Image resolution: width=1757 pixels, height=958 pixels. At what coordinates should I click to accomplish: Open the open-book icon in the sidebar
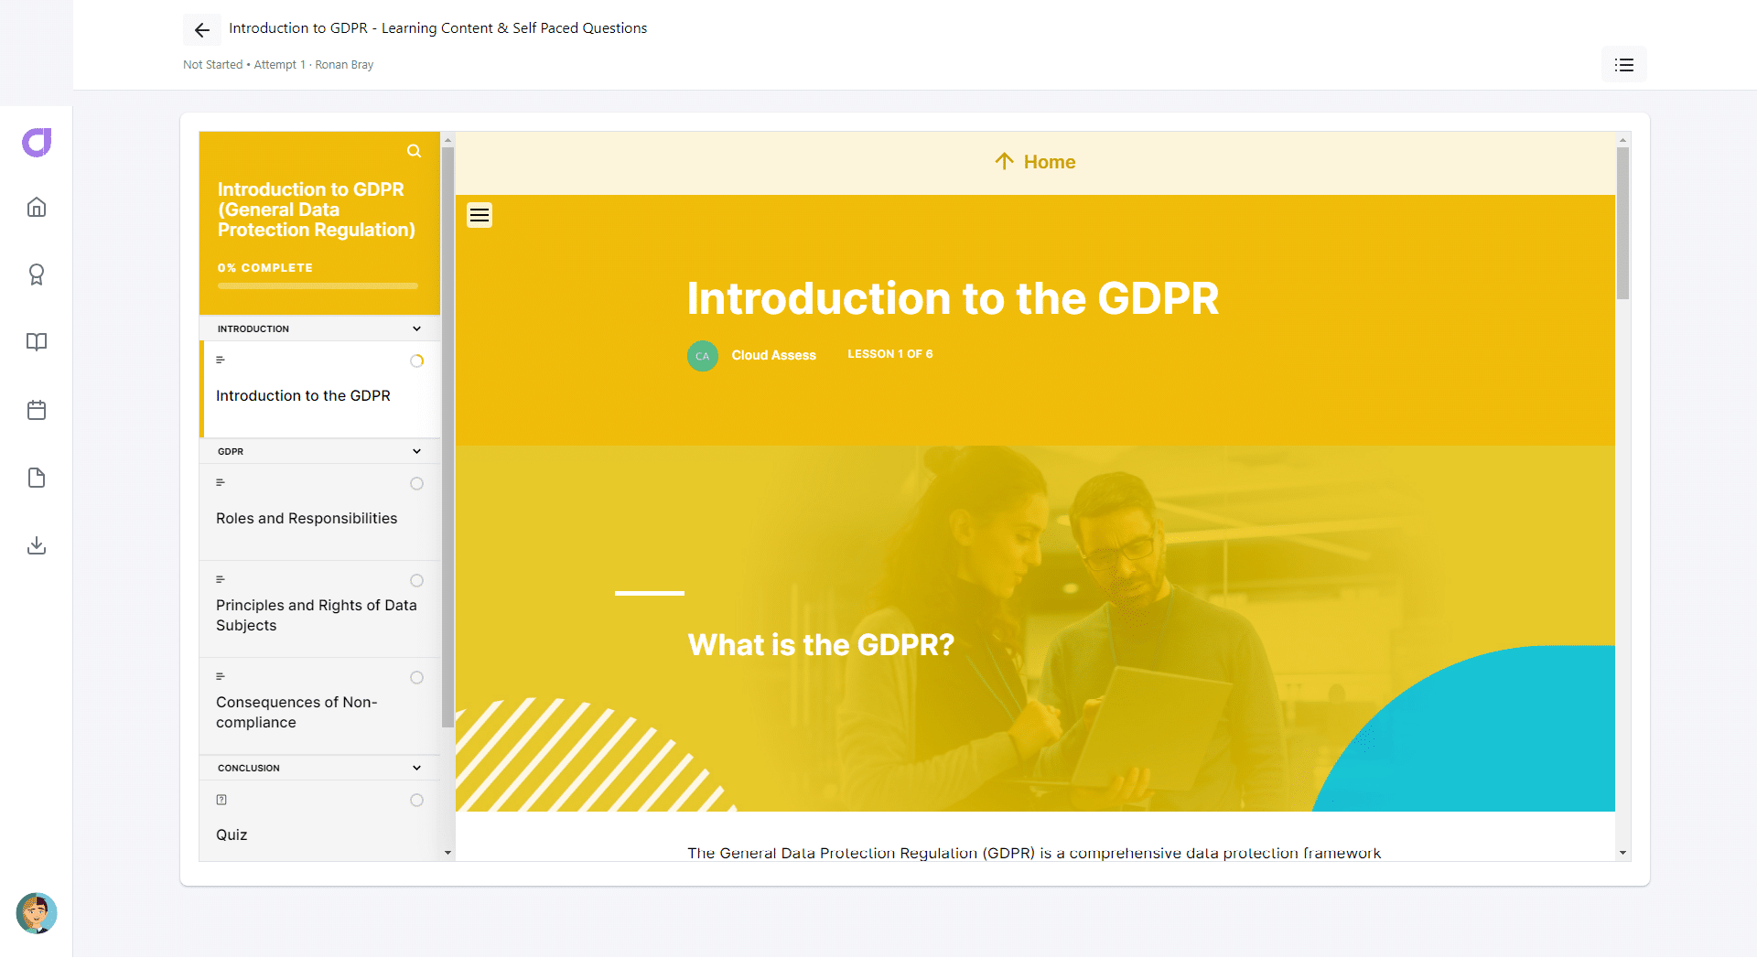click(x=37, y=342)
